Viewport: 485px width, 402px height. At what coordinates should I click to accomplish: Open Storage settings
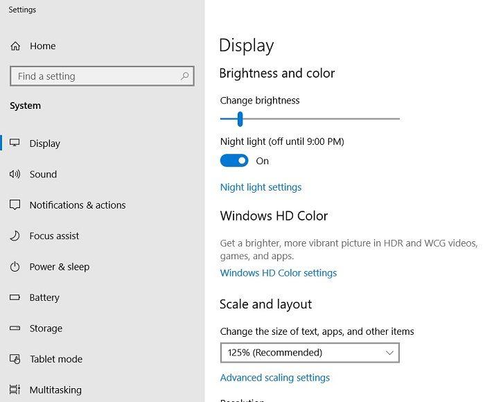tap(46, 329)
